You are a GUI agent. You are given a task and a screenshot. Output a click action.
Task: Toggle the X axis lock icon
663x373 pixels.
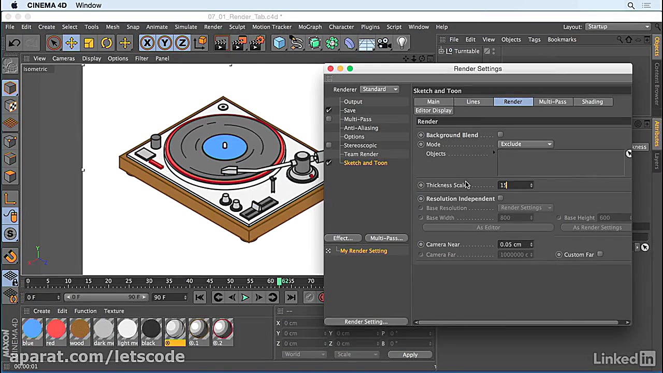pos(147,43)
